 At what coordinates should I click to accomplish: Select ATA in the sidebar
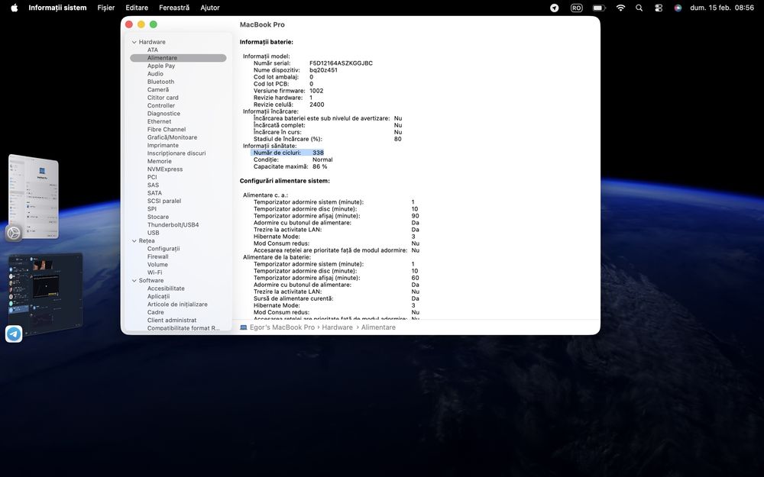pos(153,50)
